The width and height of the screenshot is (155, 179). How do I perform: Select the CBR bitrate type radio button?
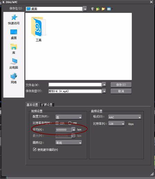coord(57,123)
